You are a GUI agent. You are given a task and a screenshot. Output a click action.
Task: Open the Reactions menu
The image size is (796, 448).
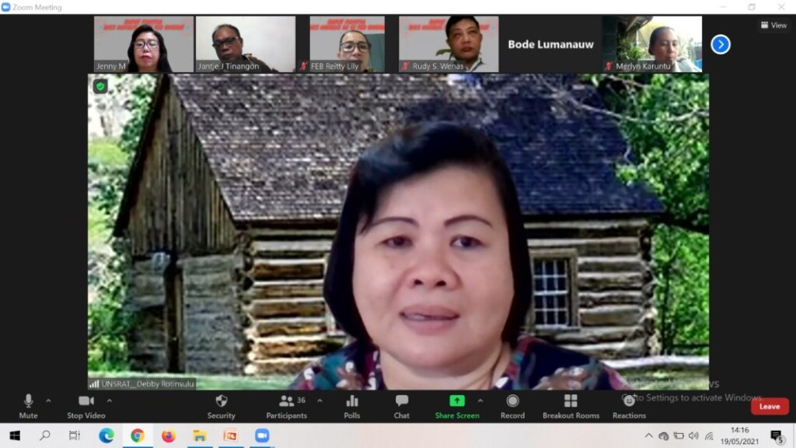click(x=629, y=406)
